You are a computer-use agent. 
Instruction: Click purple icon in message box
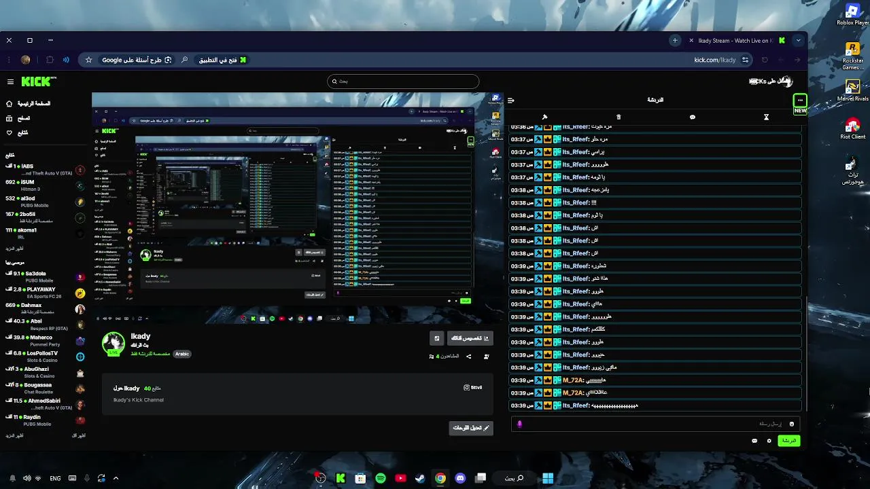519,424
